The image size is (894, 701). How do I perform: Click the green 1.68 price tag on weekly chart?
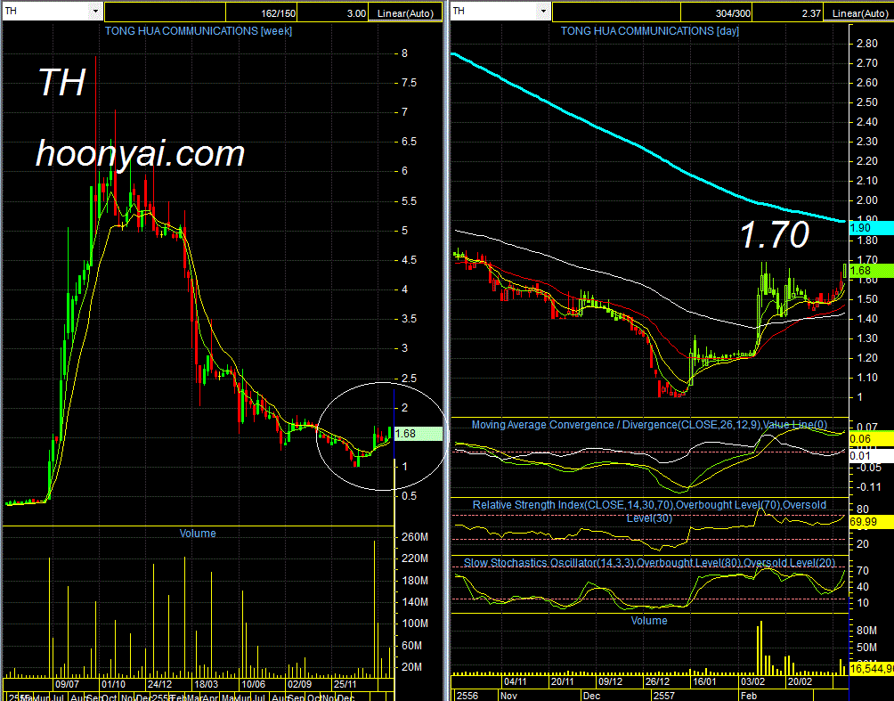[418, 434]
